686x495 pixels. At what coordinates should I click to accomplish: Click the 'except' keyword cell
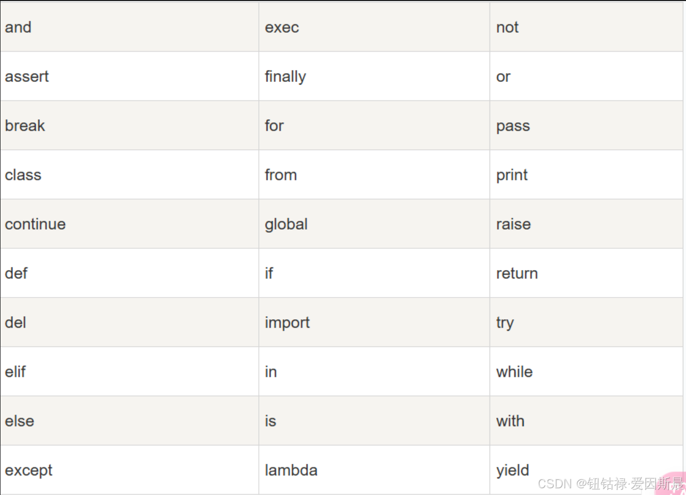coord(129,470)
